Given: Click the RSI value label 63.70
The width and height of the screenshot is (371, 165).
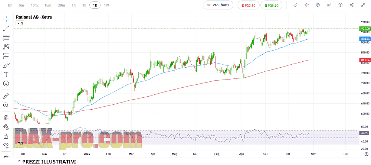Looking at the screenshot, I should tap(365, 133).
